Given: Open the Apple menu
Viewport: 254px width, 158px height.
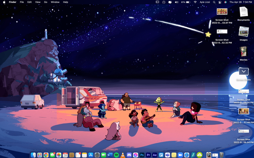Looking at the screenshot, I should tap(4, 2).
